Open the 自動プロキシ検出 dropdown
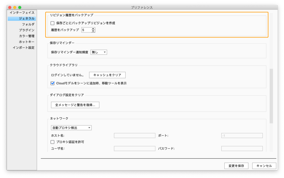This screenshot has height=178, width=284. (x=71, y=128)
